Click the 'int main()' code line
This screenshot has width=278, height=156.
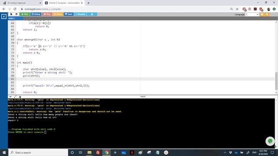tap(24, 62)
